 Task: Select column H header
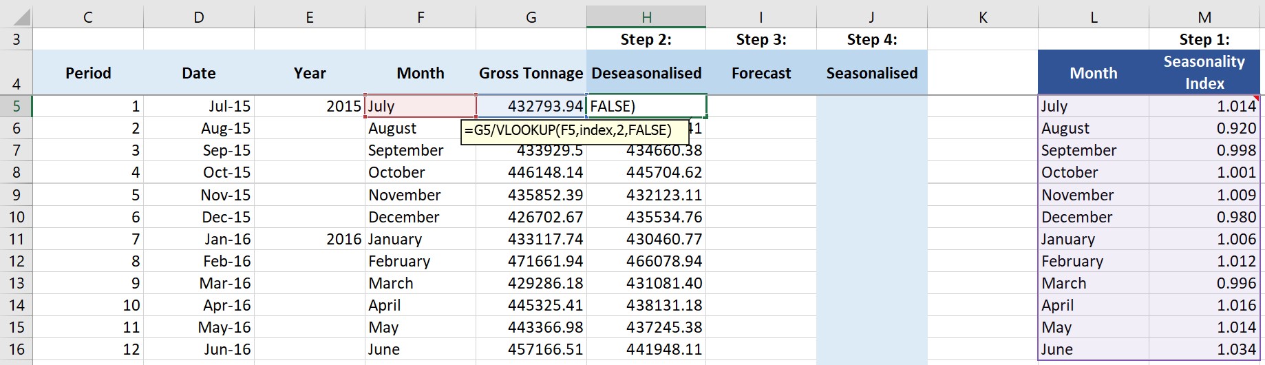(x=646, y=17)
